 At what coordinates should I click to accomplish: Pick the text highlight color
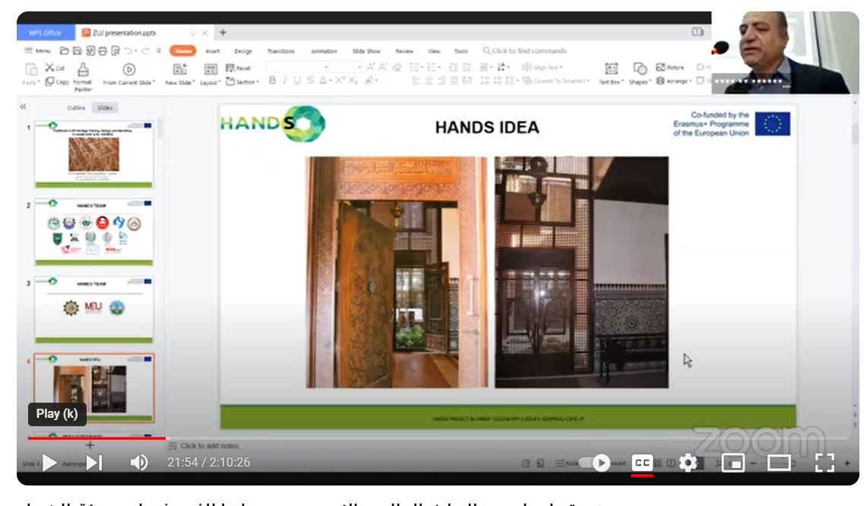coord(371,81)
